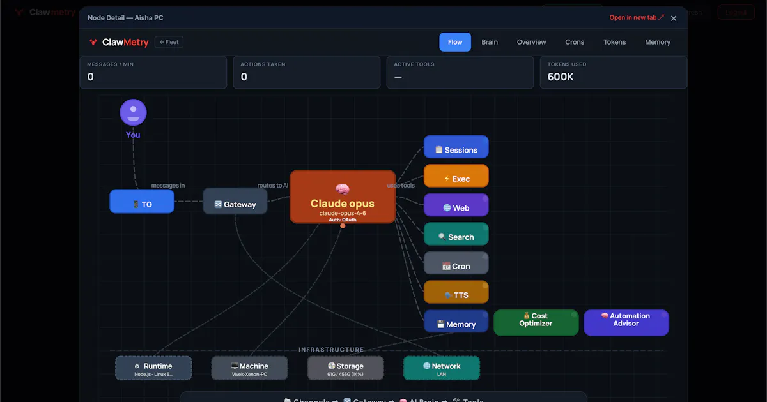Select the Exec tool node
The width and height of the screenshot is (767, 402).
[456, 176]
